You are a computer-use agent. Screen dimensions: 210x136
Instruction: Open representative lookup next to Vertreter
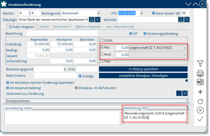point(181,20)
